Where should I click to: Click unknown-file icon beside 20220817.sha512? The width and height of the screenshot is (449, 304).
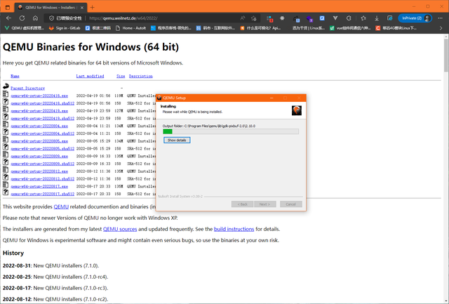pyautogui.click(x=6, y=192)
